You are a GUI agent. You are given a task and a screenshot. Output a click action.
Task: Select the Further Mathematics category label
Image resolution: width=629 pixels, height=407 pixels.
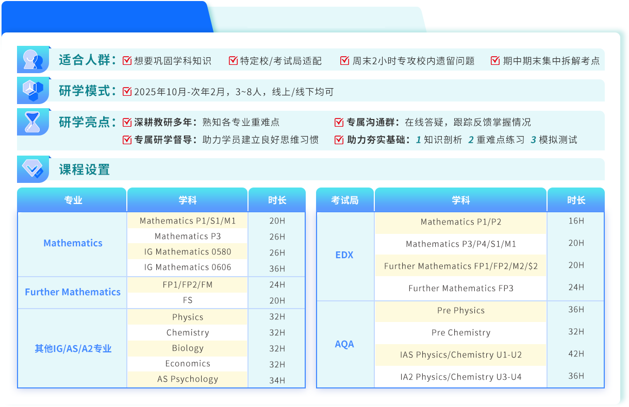(73, 292)
